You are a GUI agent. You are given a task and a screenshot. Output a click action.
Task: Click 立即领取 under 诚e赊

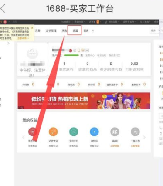pyautogui.click(x=115, y=146)
